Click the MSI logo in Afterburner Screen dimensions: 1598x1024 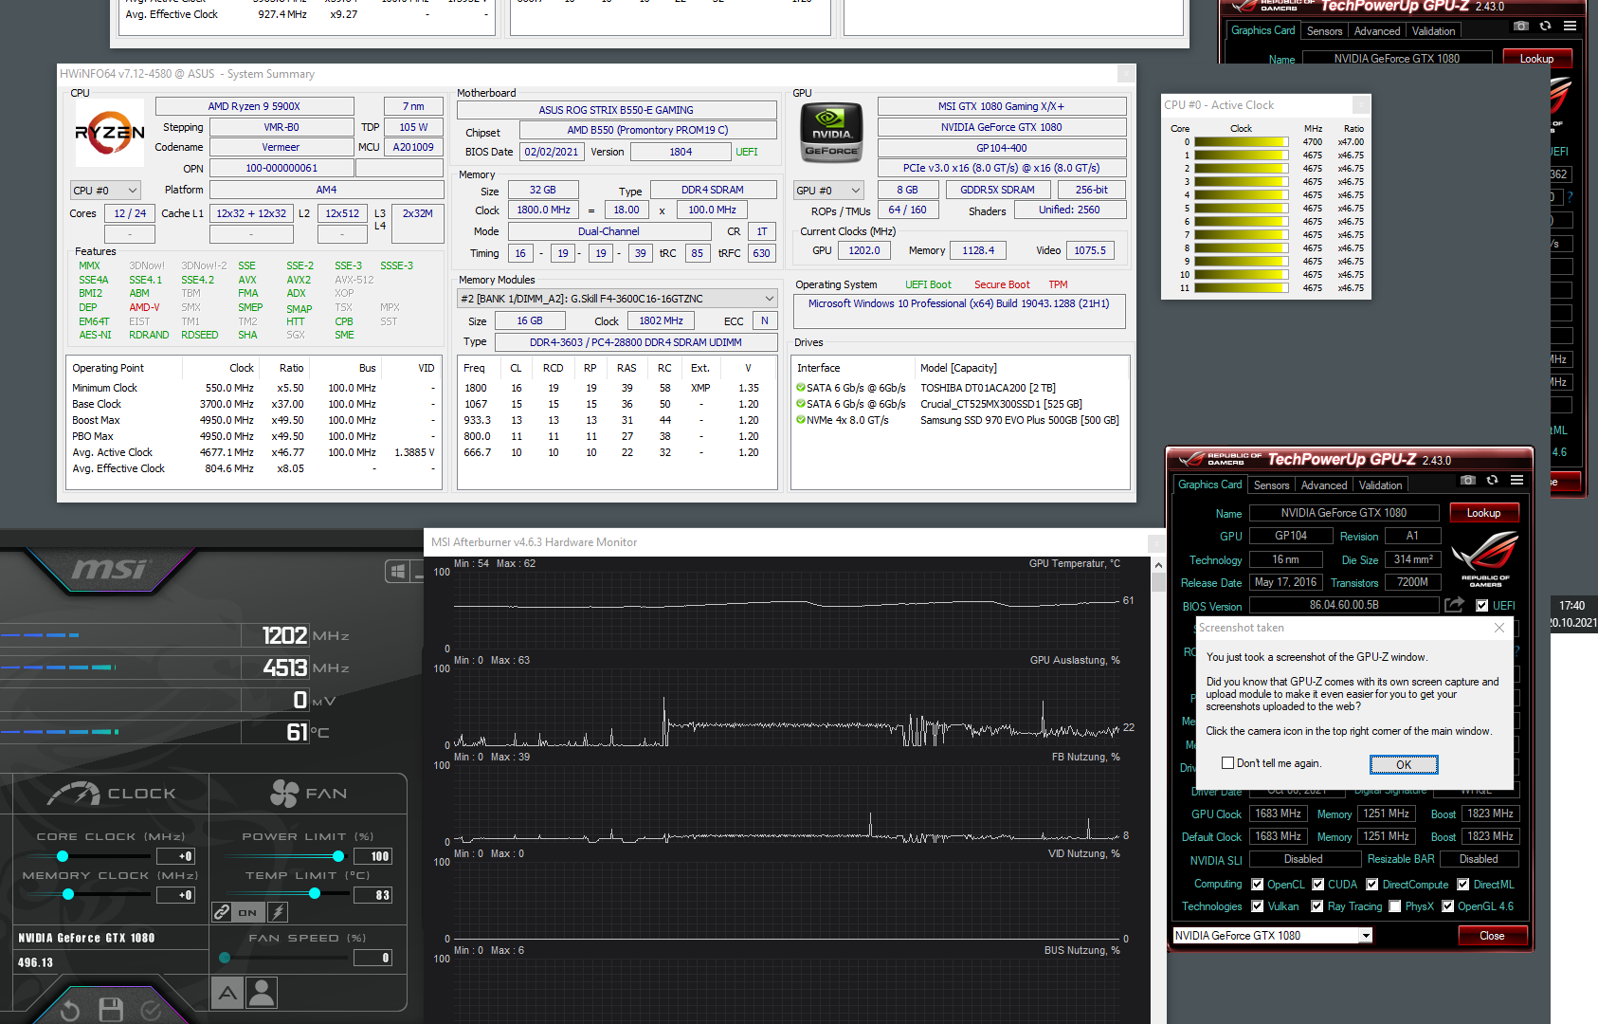tap(112, 569)
